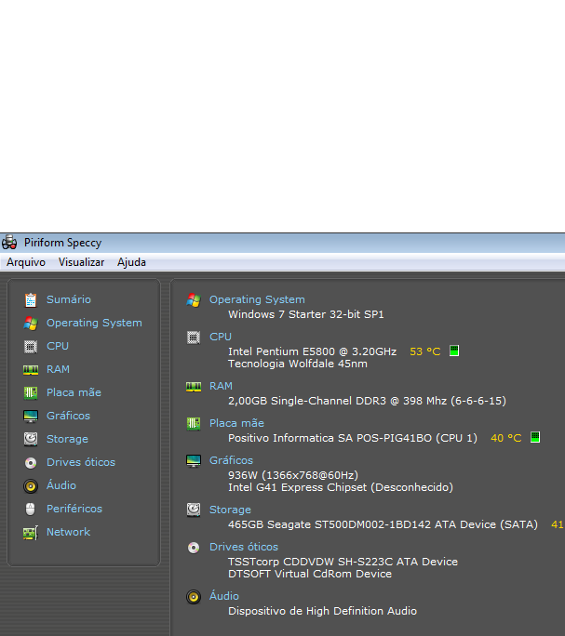
Task: Click text Tecnologia Wolfdale 45nm
Action: click(298, 364)
